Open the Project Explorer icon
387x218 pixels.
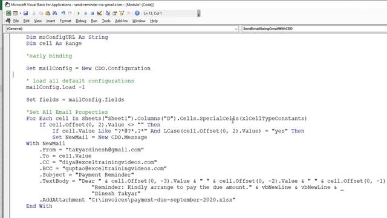point(108,13)
